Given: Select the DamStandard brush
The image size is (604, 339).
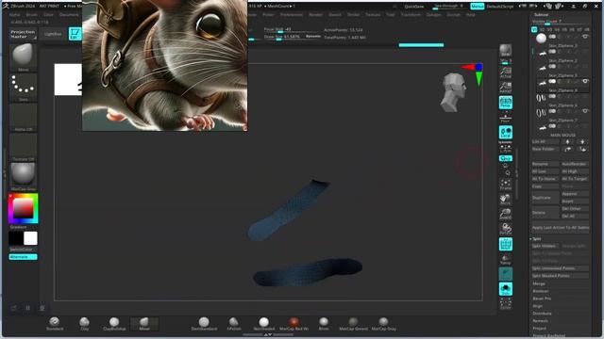Looking at the screenshot, I should (x=204, y=323).
